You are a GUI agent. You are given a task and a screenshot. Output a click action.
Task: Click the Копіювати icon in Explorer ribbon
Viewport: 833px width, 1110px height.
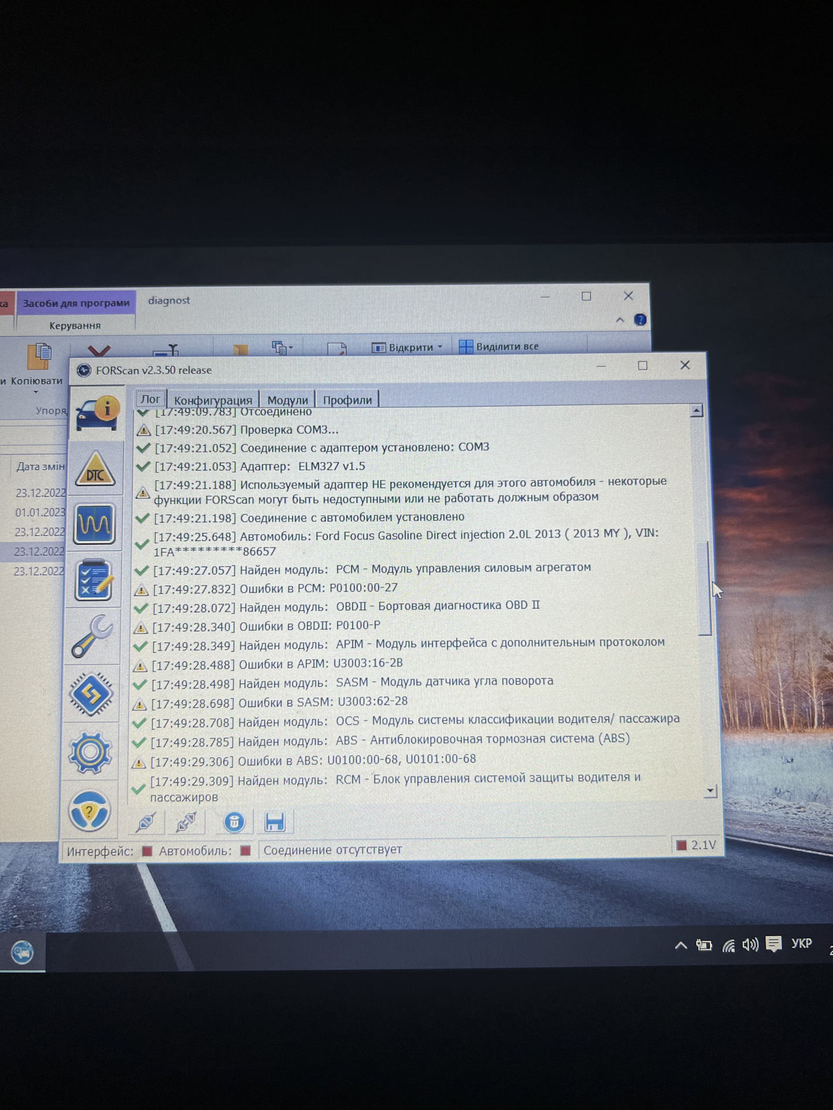click(38, 356)
